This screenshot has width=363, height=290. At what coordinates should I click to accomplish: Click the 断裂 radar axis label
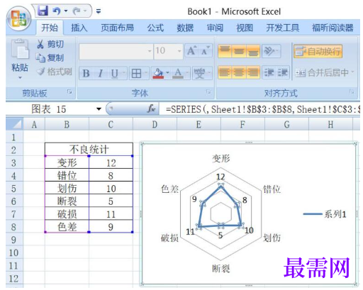pyautogui.click(x=220, y=268)
